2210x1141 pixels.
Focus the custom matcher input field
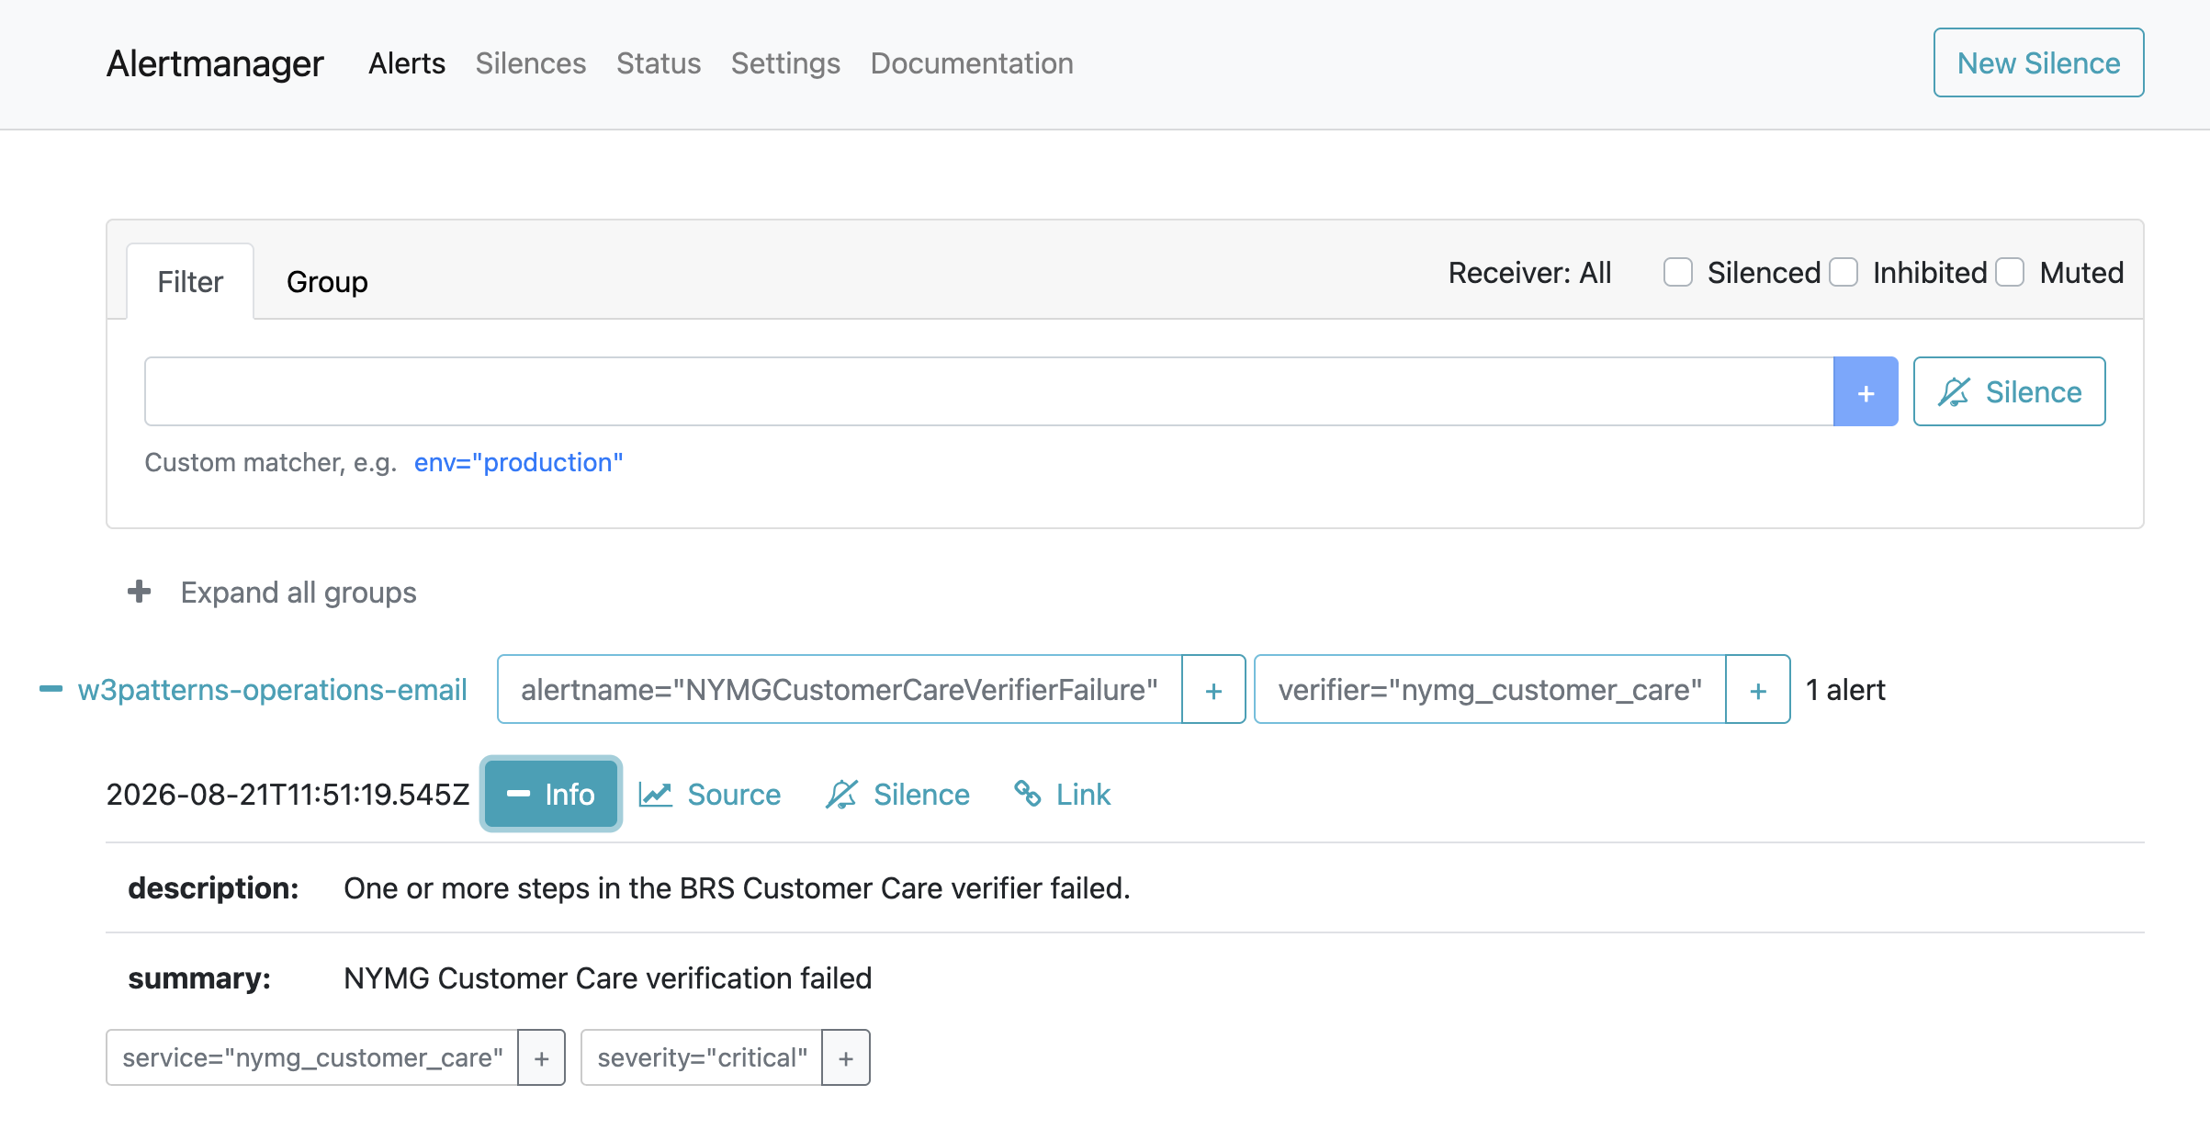988,392
